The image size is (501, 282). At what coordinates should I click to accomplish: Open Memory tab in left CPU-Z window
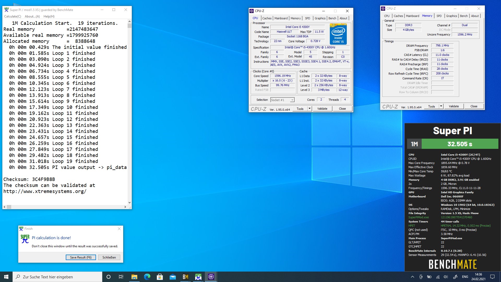point(296,18)
